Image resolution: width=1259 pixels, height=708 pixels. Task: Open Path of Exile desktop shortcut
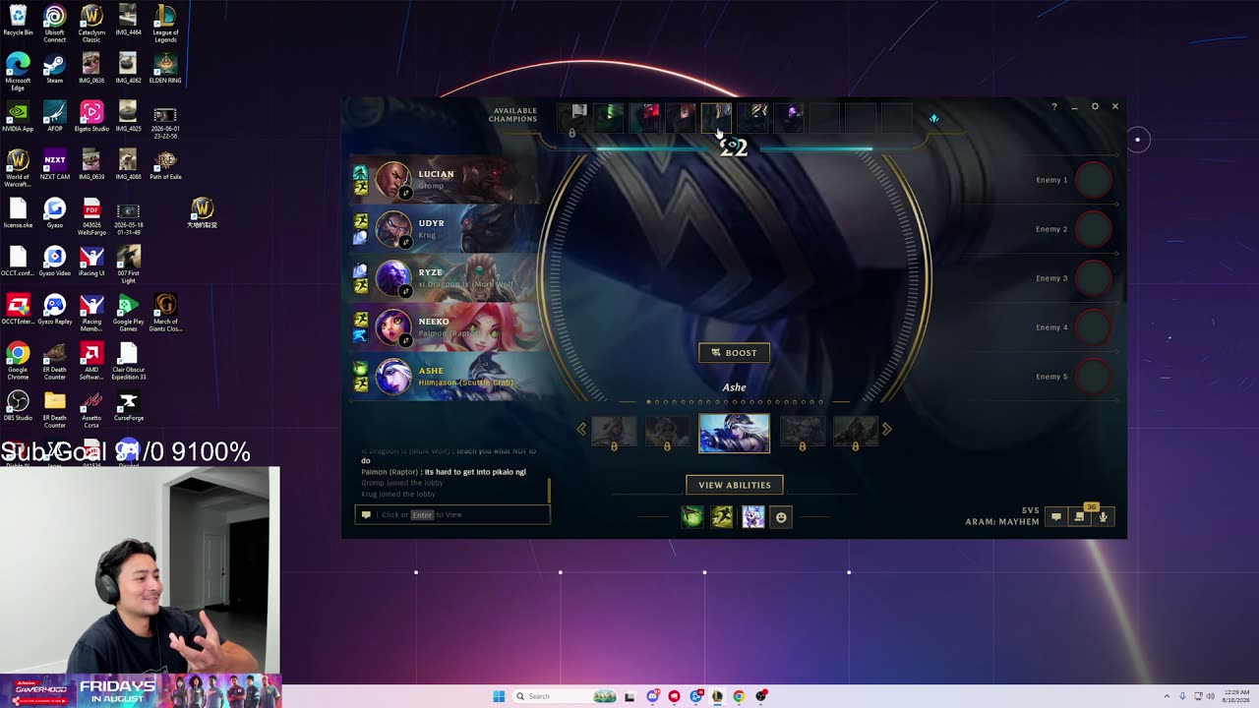point(165,165)
